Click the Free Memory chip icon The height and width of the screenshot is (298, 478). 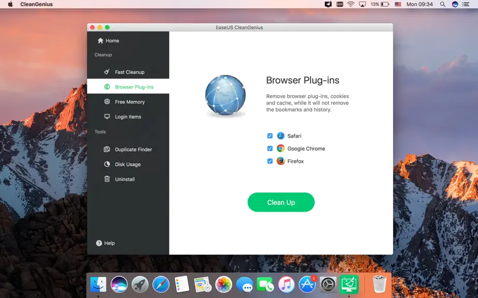(107, 101)
